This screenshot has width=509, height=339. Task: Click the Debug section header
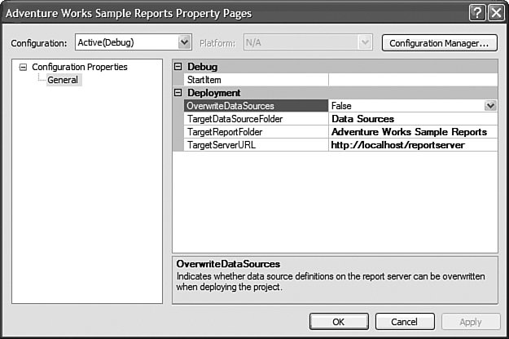(335, 67)
